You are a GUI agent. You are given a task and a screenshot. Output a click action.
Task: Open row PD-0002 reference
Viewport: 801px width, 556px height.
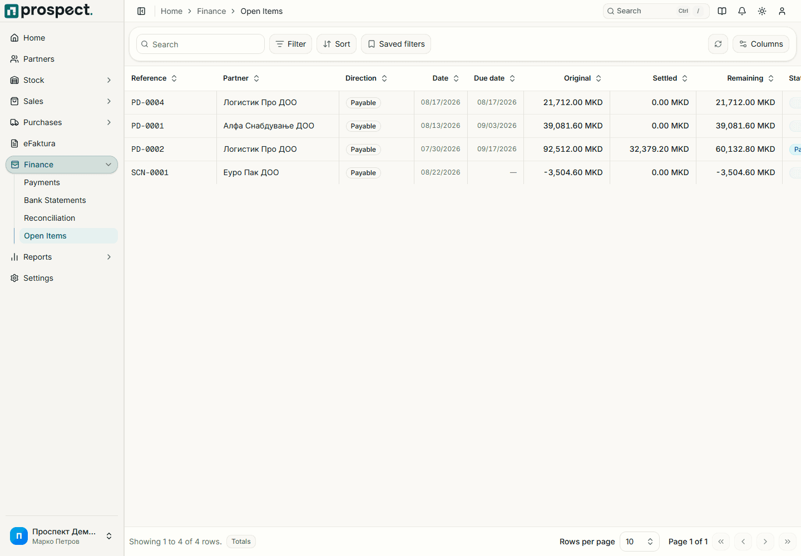click(148, 149)
